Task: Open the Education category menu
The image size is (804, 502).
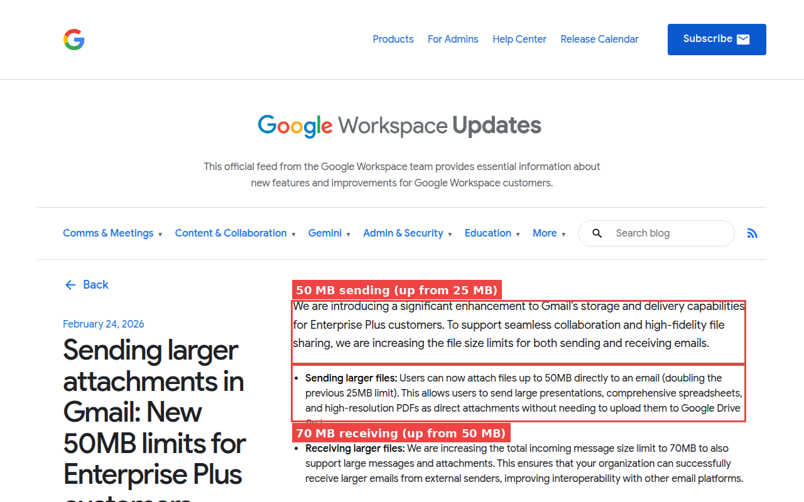Action: [x=488, y=233]
